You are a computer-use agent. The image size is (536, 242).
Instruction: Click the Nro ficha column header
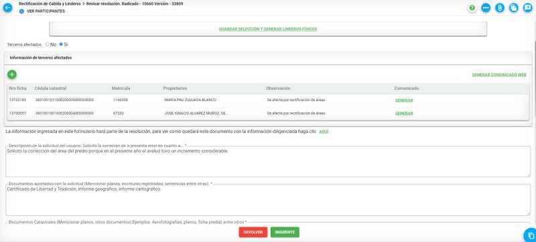click(18, 88)
